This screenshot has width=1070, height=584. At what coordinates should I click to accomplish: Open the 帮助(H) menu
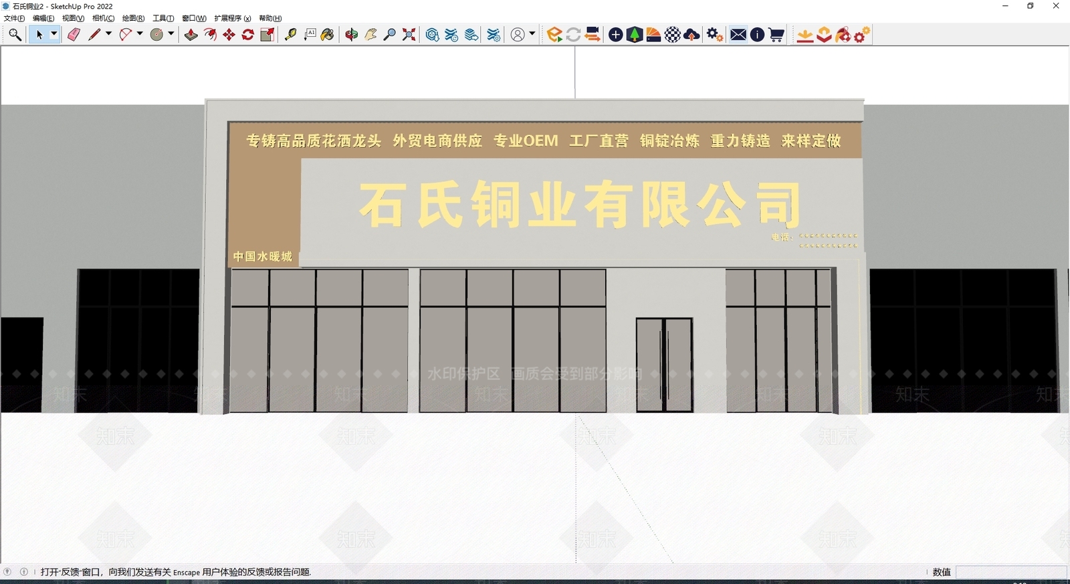tap(270, 18)
